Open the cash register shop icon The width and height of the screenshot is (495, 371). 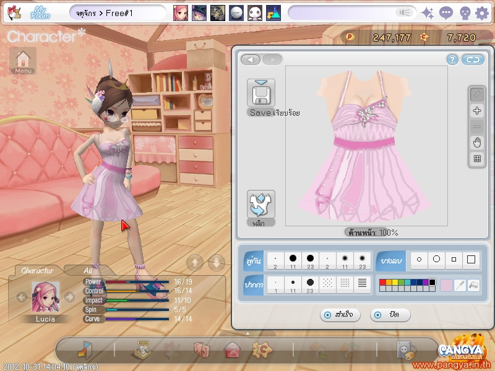(143, 350)
